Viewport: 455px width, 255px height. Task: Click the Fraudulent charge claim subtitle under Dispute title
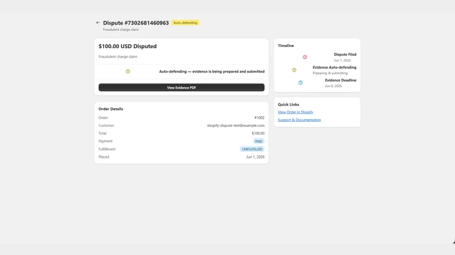[x=121, y=29]
